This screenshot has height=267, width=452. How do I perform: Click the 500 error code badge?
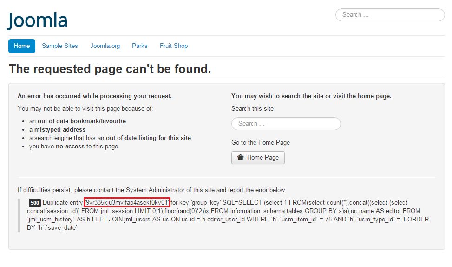click(x=34, y=203)
